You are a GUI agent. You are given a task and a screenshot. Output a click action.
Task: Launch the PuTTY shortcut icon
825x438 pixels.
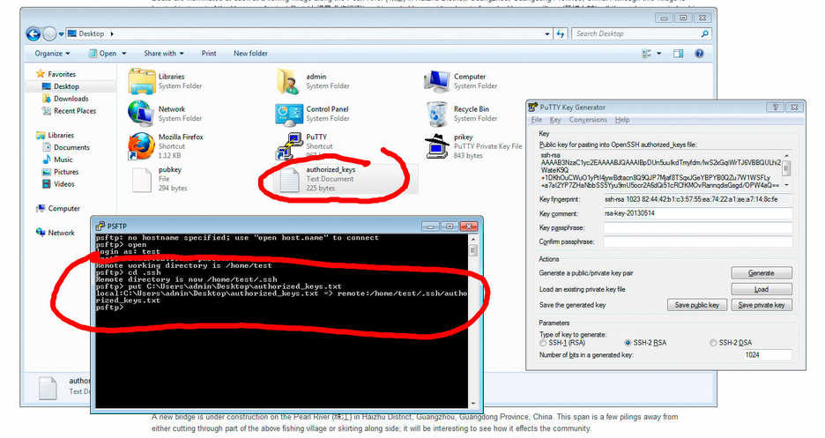pyautogui.click(x=288, y=146)
